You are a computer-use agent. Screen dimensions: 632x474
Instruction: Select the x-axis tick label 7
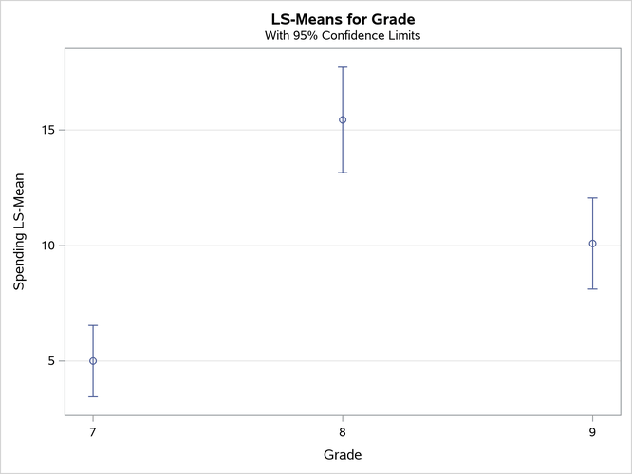pyautogui.click(x=93, y=428)
